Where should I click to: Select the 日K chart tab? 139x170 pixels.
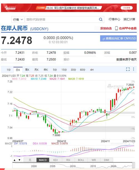(x=18, y=70)
